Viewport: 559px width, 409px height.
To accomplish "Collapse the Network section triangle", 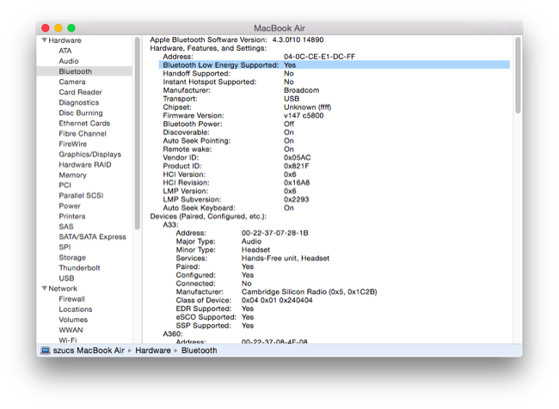I will pyautogui.click(x=45, y=288).
